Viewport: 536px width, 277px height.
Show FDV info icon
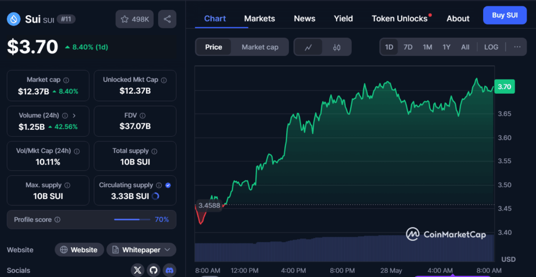pyautogui.click(x=142, y=116)
